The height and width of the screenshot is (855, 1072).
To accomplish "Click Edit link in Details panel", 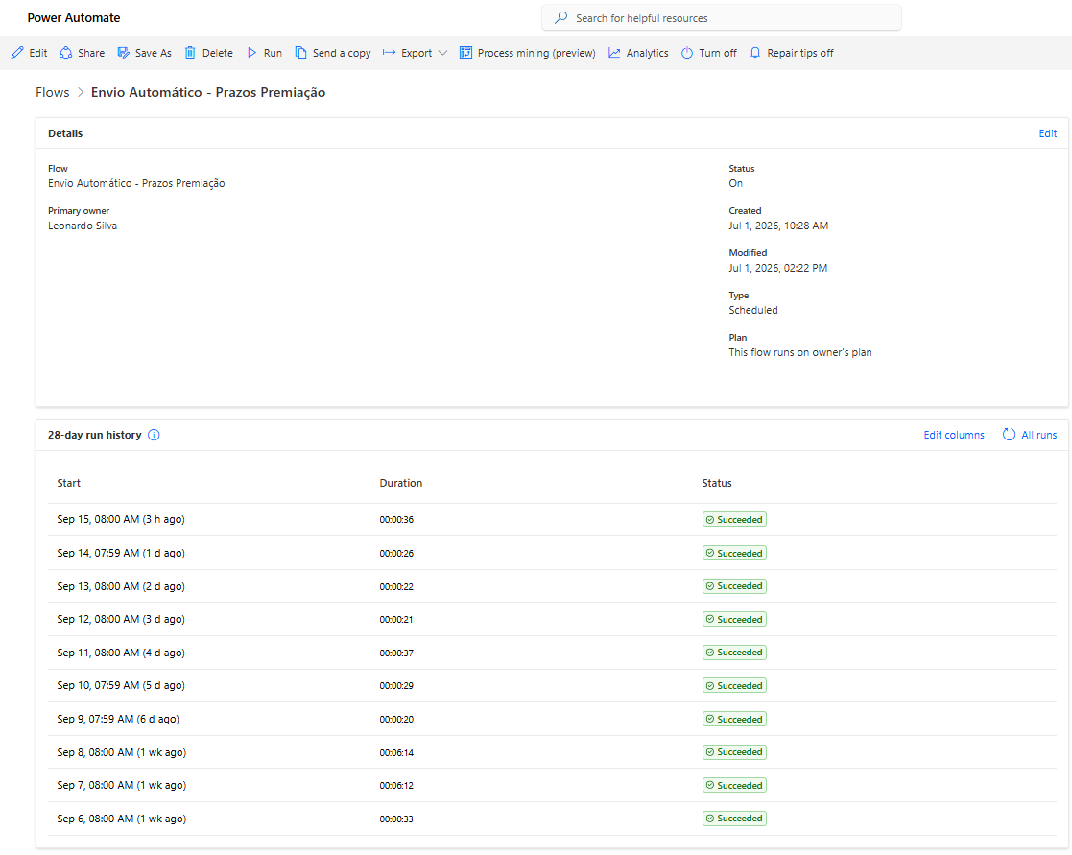I will point(1047,133).
